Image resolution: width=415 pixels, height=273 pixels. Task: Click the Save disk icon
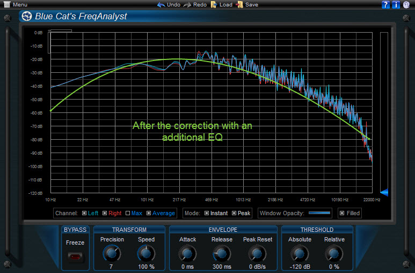[x=239, y=4]
